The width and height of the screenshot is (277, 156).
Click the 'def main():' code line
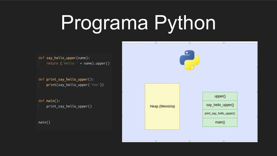49,101
